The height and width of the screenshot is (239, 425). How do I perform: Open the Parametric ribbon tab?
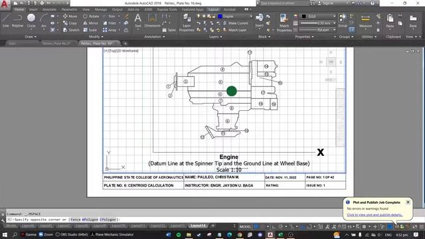click(69, 9)
